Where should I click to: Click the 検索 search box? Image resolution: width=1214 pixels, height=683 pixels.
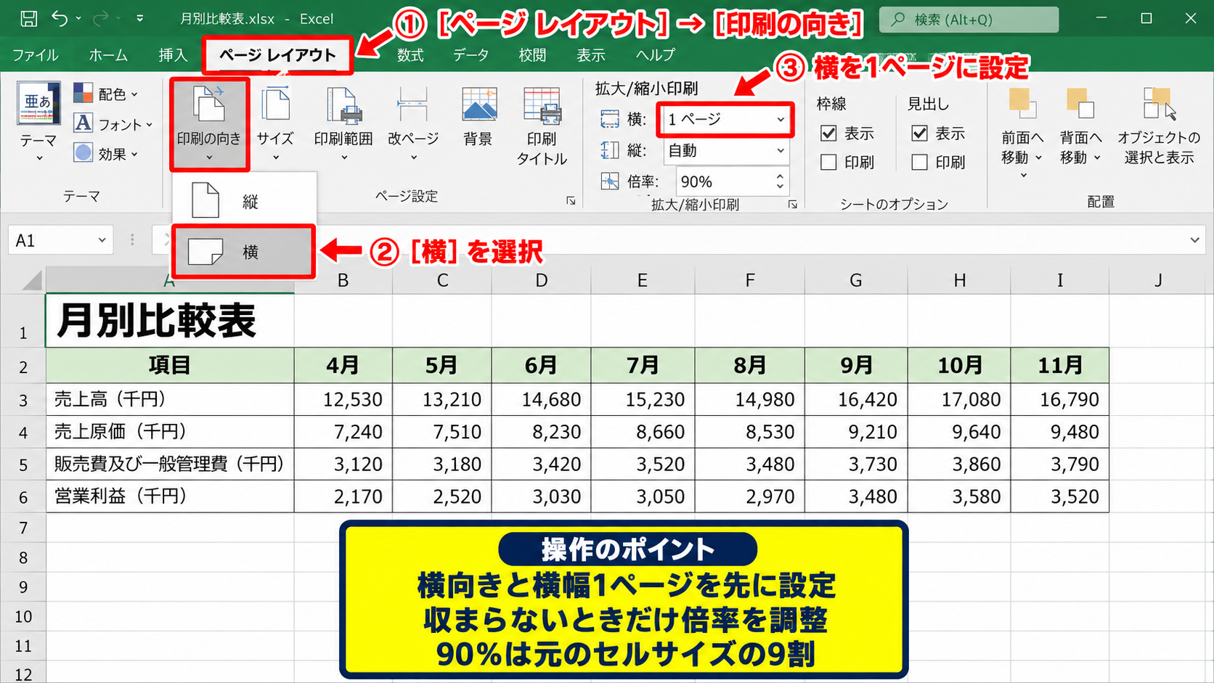click(969, 20)
